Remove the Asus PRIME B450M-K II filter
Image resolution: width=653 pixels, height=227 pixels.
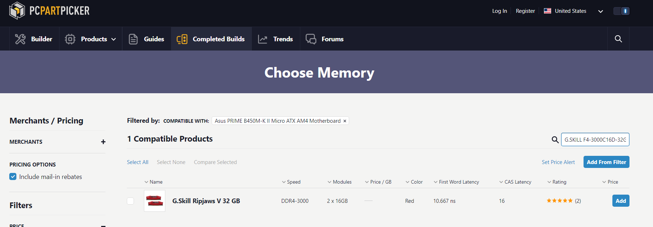point(345,121)
